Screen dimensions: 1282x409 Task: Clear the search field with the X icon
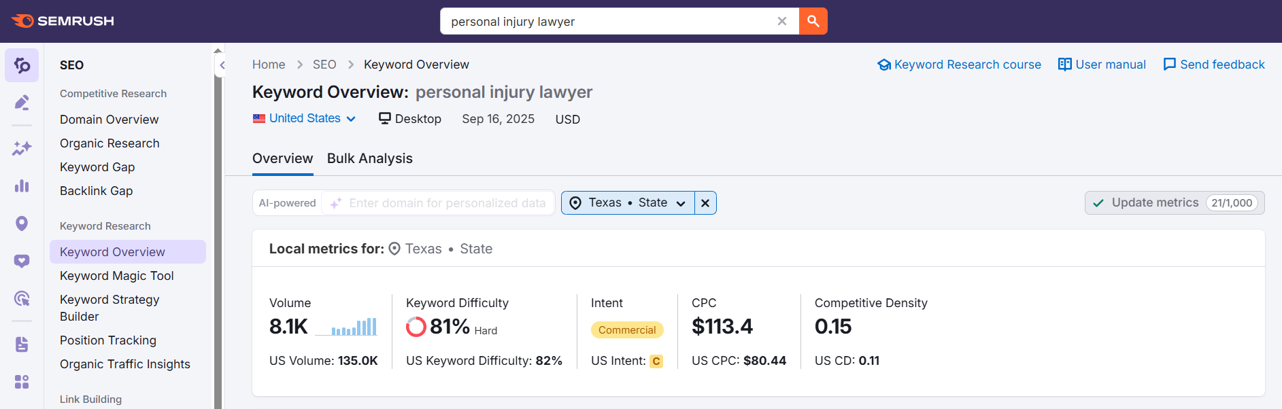click(x=782, y=21)
